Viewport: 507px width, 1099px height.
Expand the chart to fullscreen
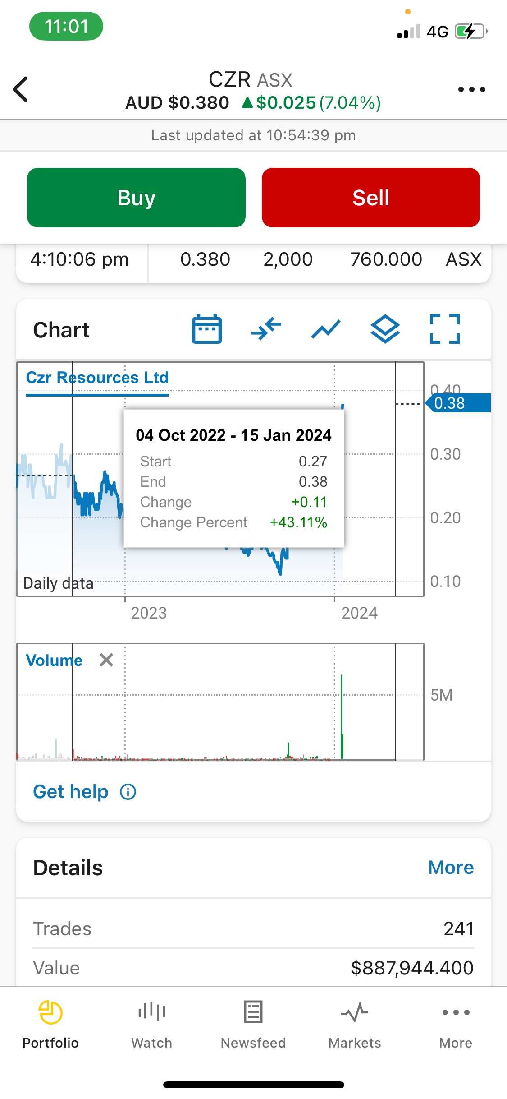click(445, 329)
